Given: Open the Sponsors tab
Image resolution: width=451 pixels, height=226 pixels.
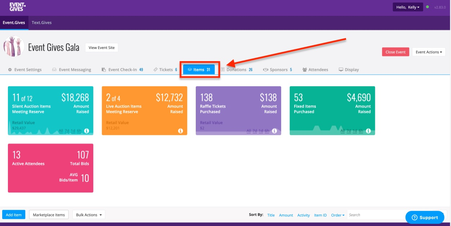Looking at the screenshot, I should 278,70.
